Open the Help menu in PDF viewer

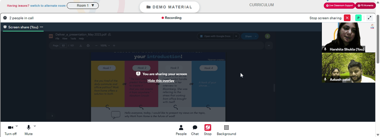click(81, 39)
